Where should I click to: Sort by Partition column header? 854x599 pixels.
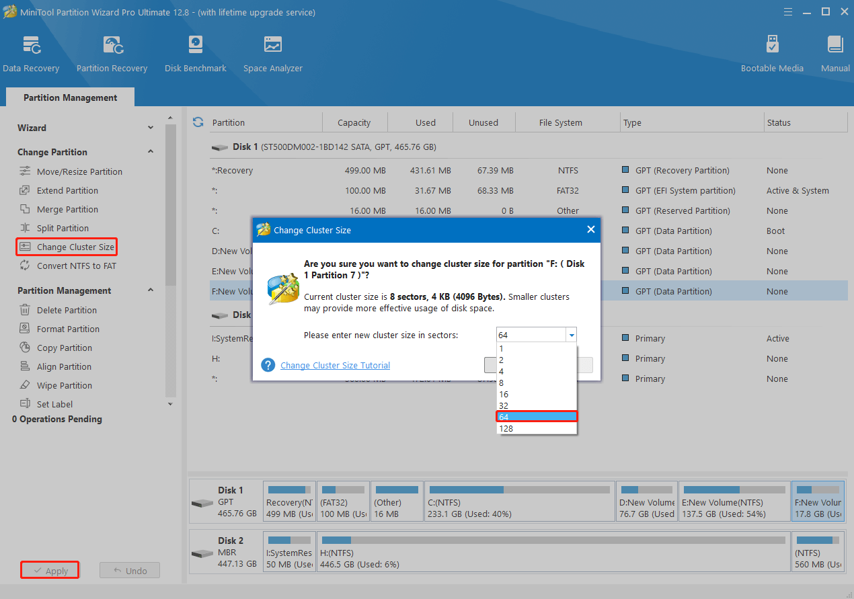pos(265,122)
